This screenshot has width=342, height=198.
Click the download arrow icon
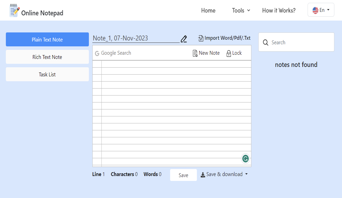point(203,175)
